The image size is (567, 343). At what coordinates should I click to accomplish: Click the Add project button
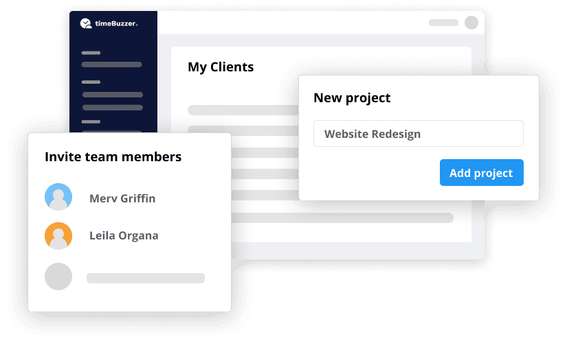481,173
